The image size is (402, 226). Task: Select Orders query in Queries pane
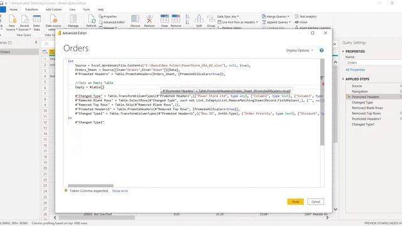click(19, 52)
